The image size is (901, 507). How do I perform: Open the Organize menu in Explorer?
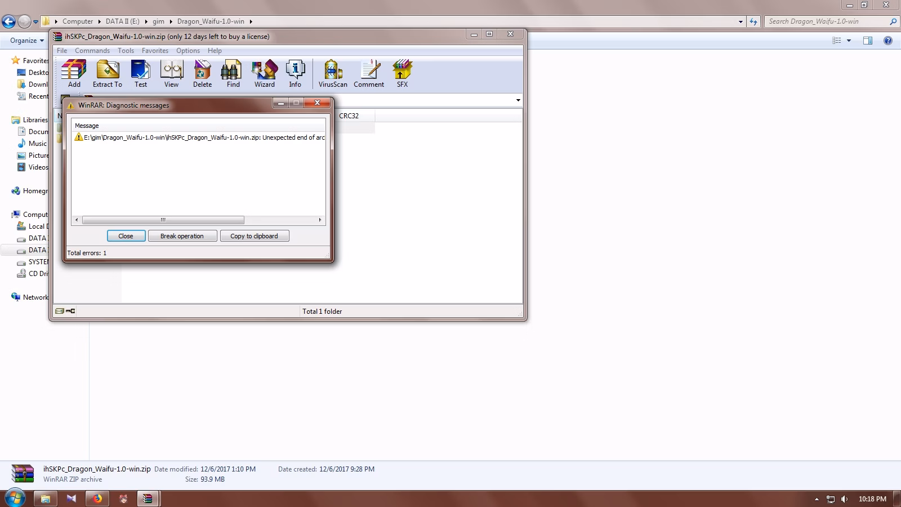click(x=27, y=41)
